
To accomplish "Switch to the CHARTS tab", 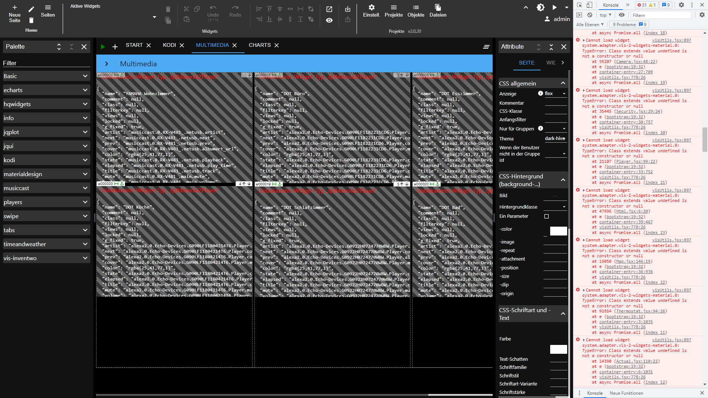I will [260, 45].
